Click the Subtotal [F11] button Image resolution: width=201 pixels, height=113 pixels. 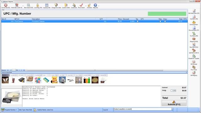coord(174,103)
